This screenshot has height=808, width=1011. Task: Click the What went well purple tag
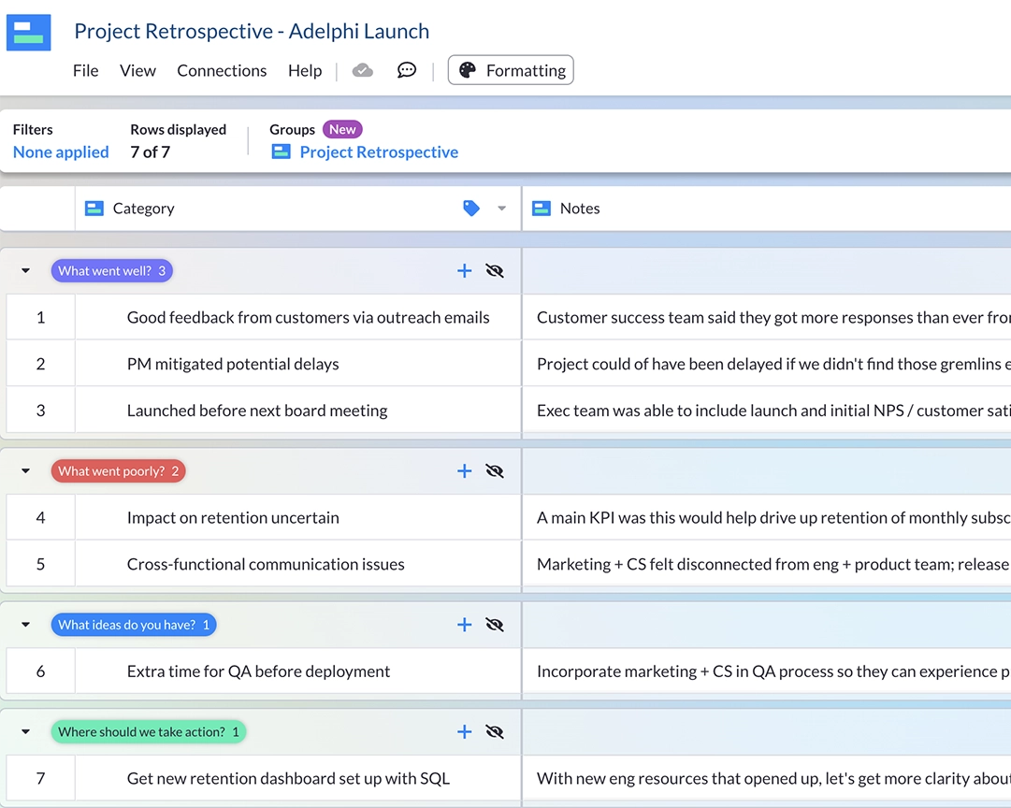tap(111, 271)
